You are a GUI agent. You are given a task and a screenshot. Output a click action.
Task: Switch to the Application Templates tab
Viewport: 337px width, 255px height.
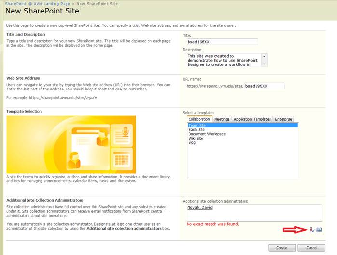(x=252, y=119)
